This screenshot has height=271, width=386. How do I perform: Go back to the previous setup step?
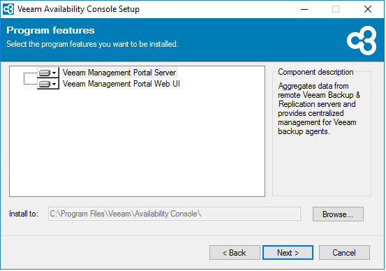point(235,253)
